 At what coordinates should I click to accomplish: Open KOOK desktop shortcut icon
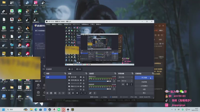20,80
